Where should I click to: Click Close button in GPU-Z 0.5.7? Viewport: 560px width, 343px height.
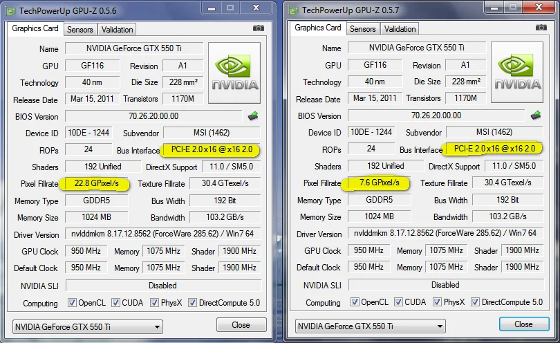524,324
